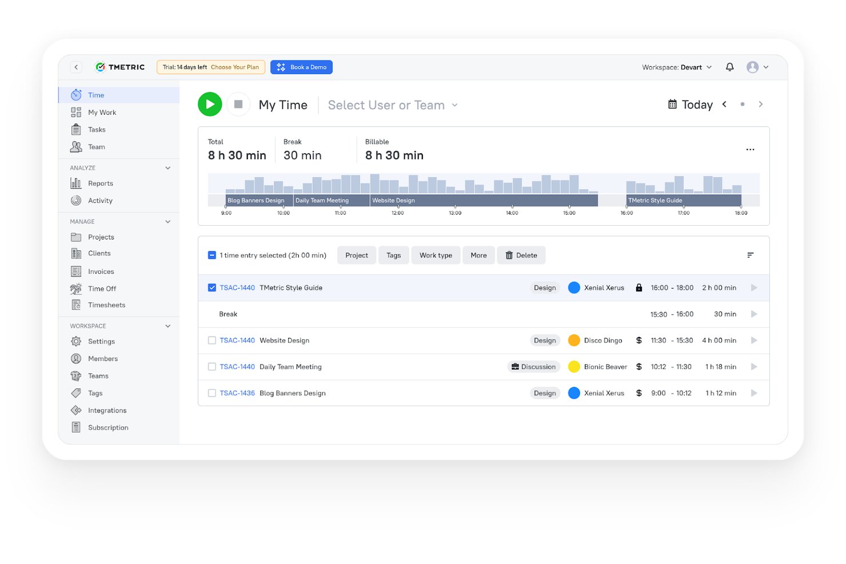The height and width of the screenshot is (564, 846).
Task: Open the three-dots summary options menu
Action: click(x=750, y=150)
